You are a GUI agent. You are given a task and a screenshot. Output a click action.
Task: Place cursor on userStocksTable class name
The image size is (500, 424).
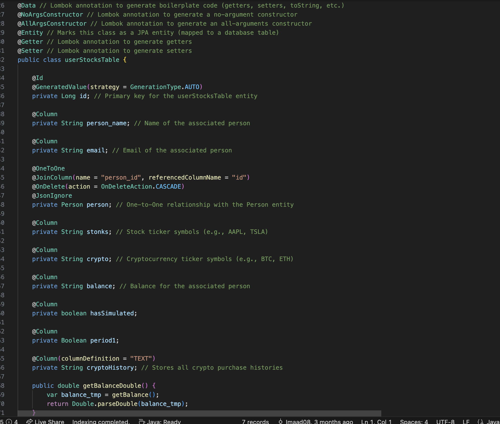pyautogui.click(x=92, y=60)
